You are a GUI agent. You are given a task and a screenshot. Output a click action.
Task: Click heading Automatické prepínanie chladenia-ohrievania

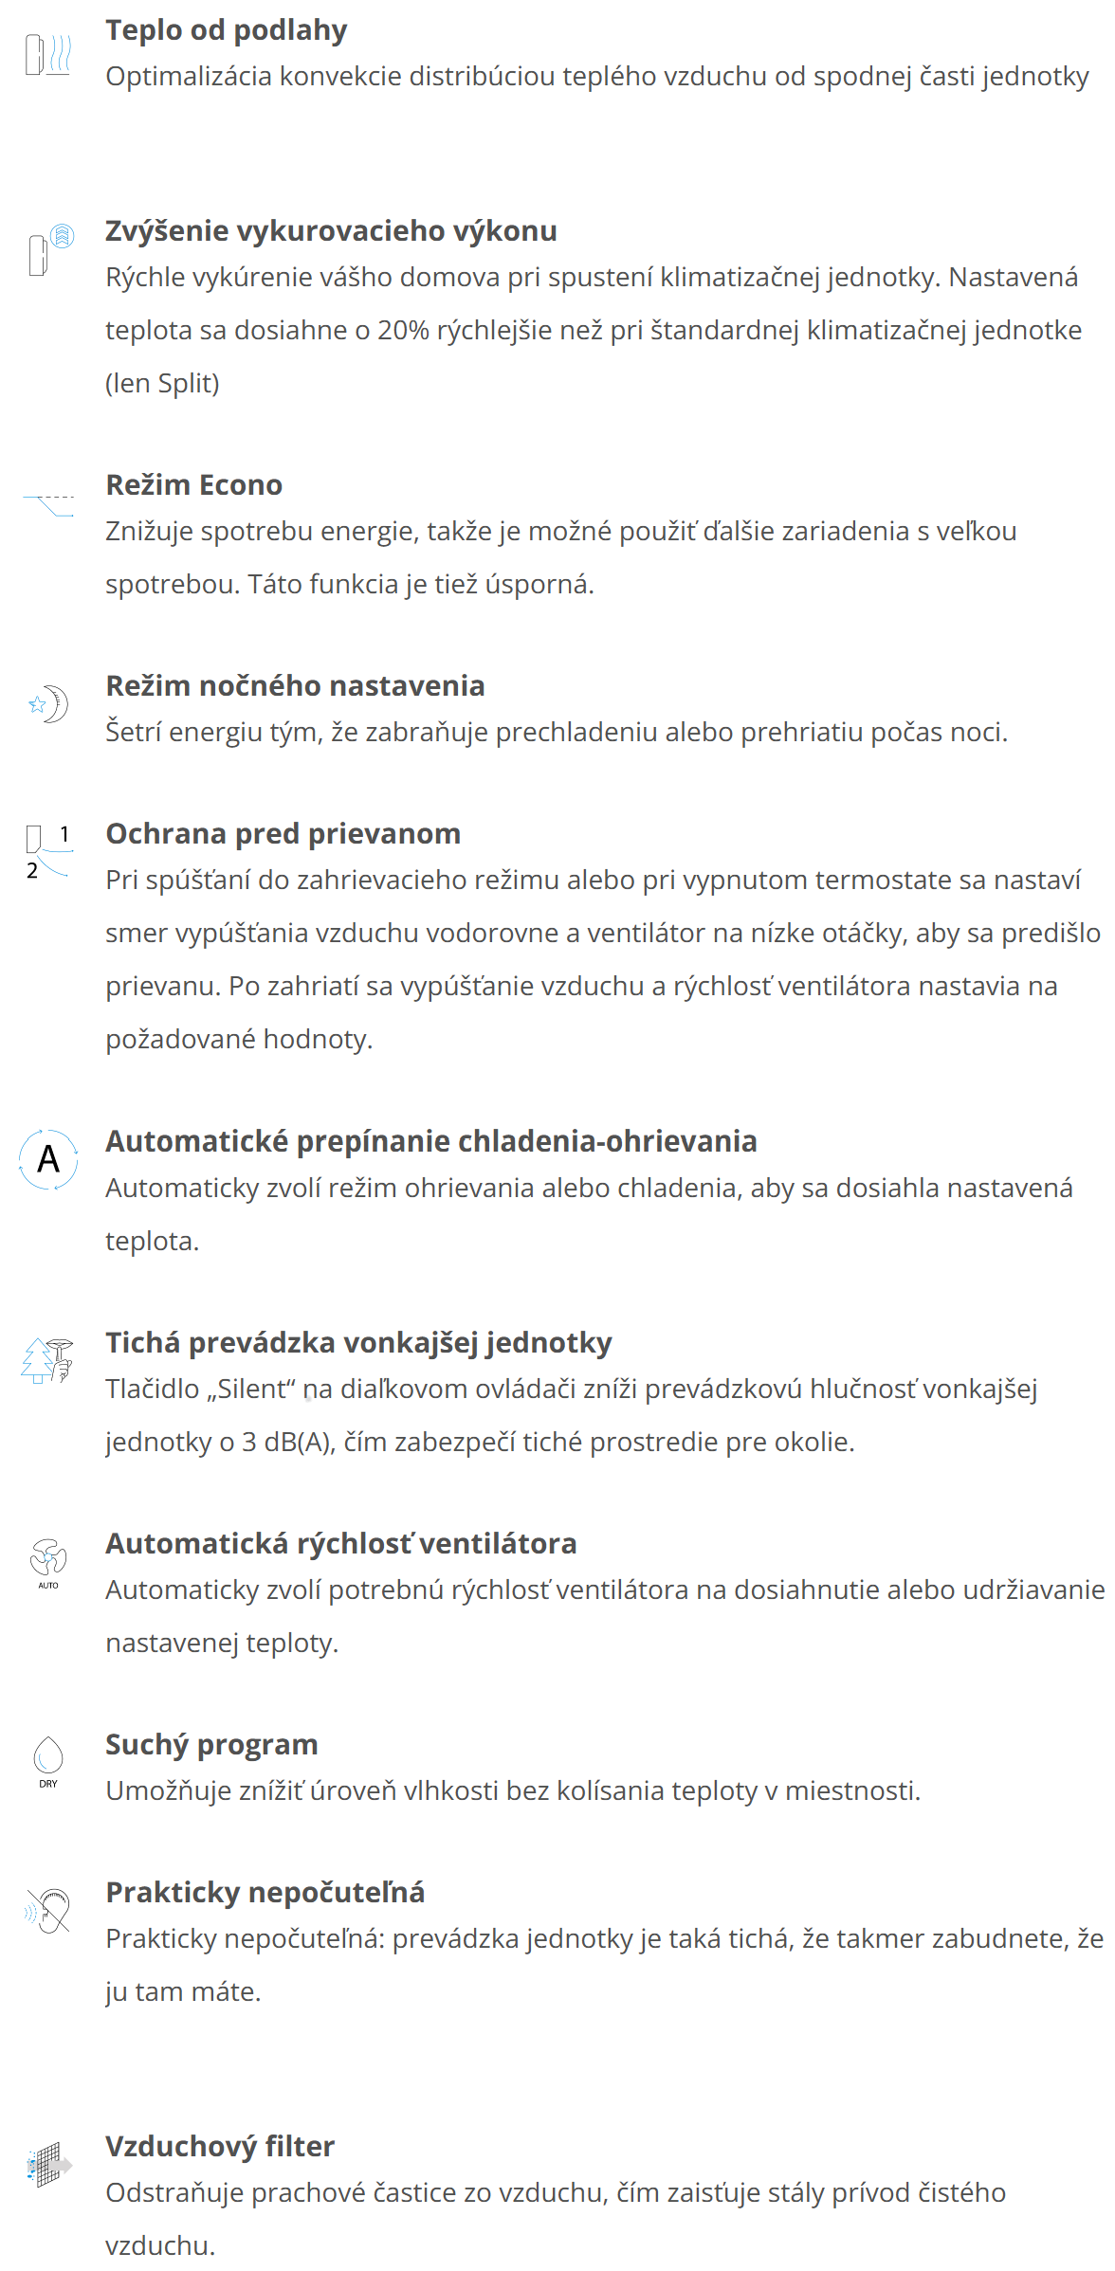(431, 1141)
